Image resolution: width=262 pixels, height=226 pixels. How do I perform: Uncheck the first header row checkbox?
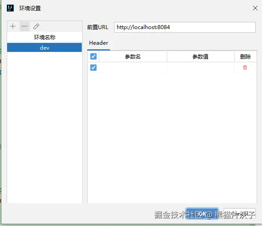point(93,68)
